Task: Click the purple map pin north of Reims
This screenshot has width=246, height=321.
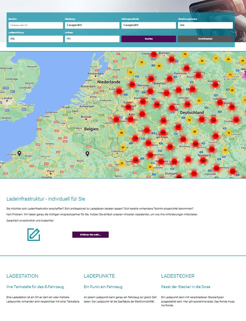Action: 87,154
